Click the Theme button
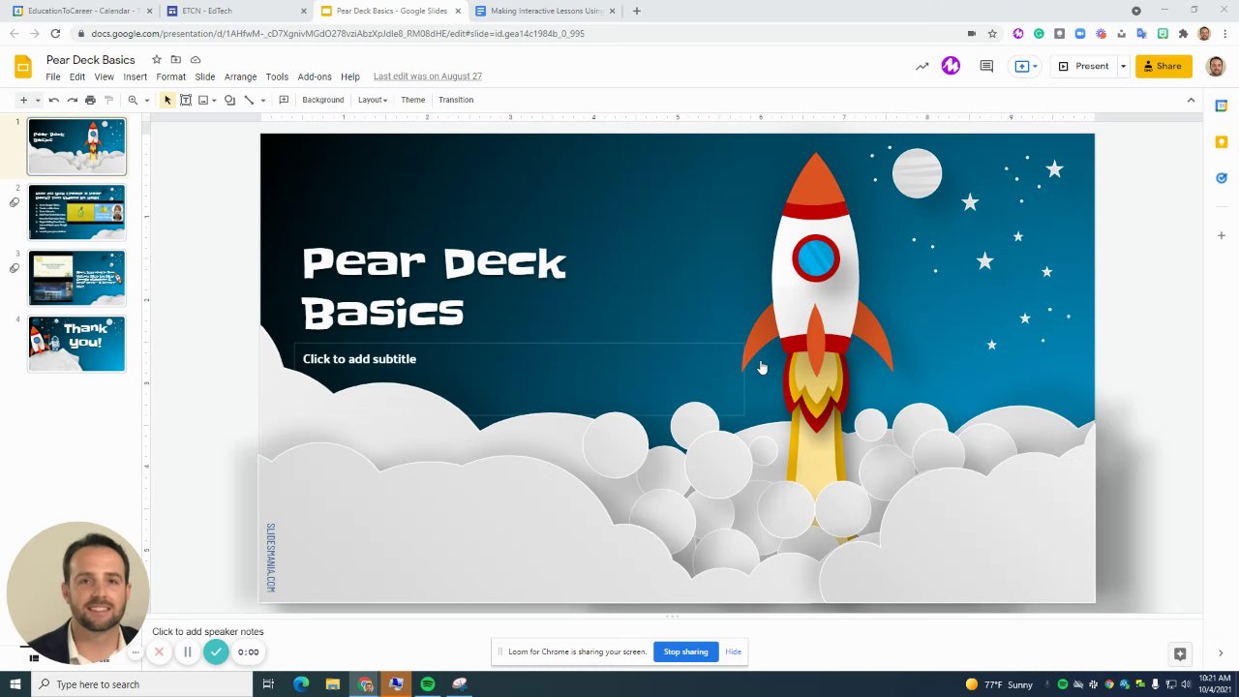Viewport: 1239px width, 697px height. point(413,100)
